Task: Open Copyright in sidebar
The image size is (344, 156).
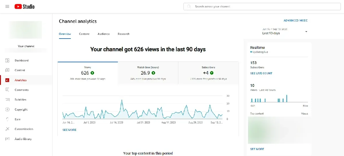Action: 21,110
